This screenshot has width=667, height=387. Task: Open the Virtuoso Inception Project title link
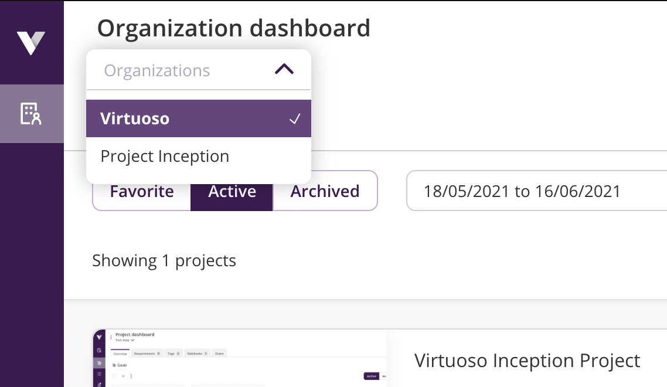pos(527,360)
